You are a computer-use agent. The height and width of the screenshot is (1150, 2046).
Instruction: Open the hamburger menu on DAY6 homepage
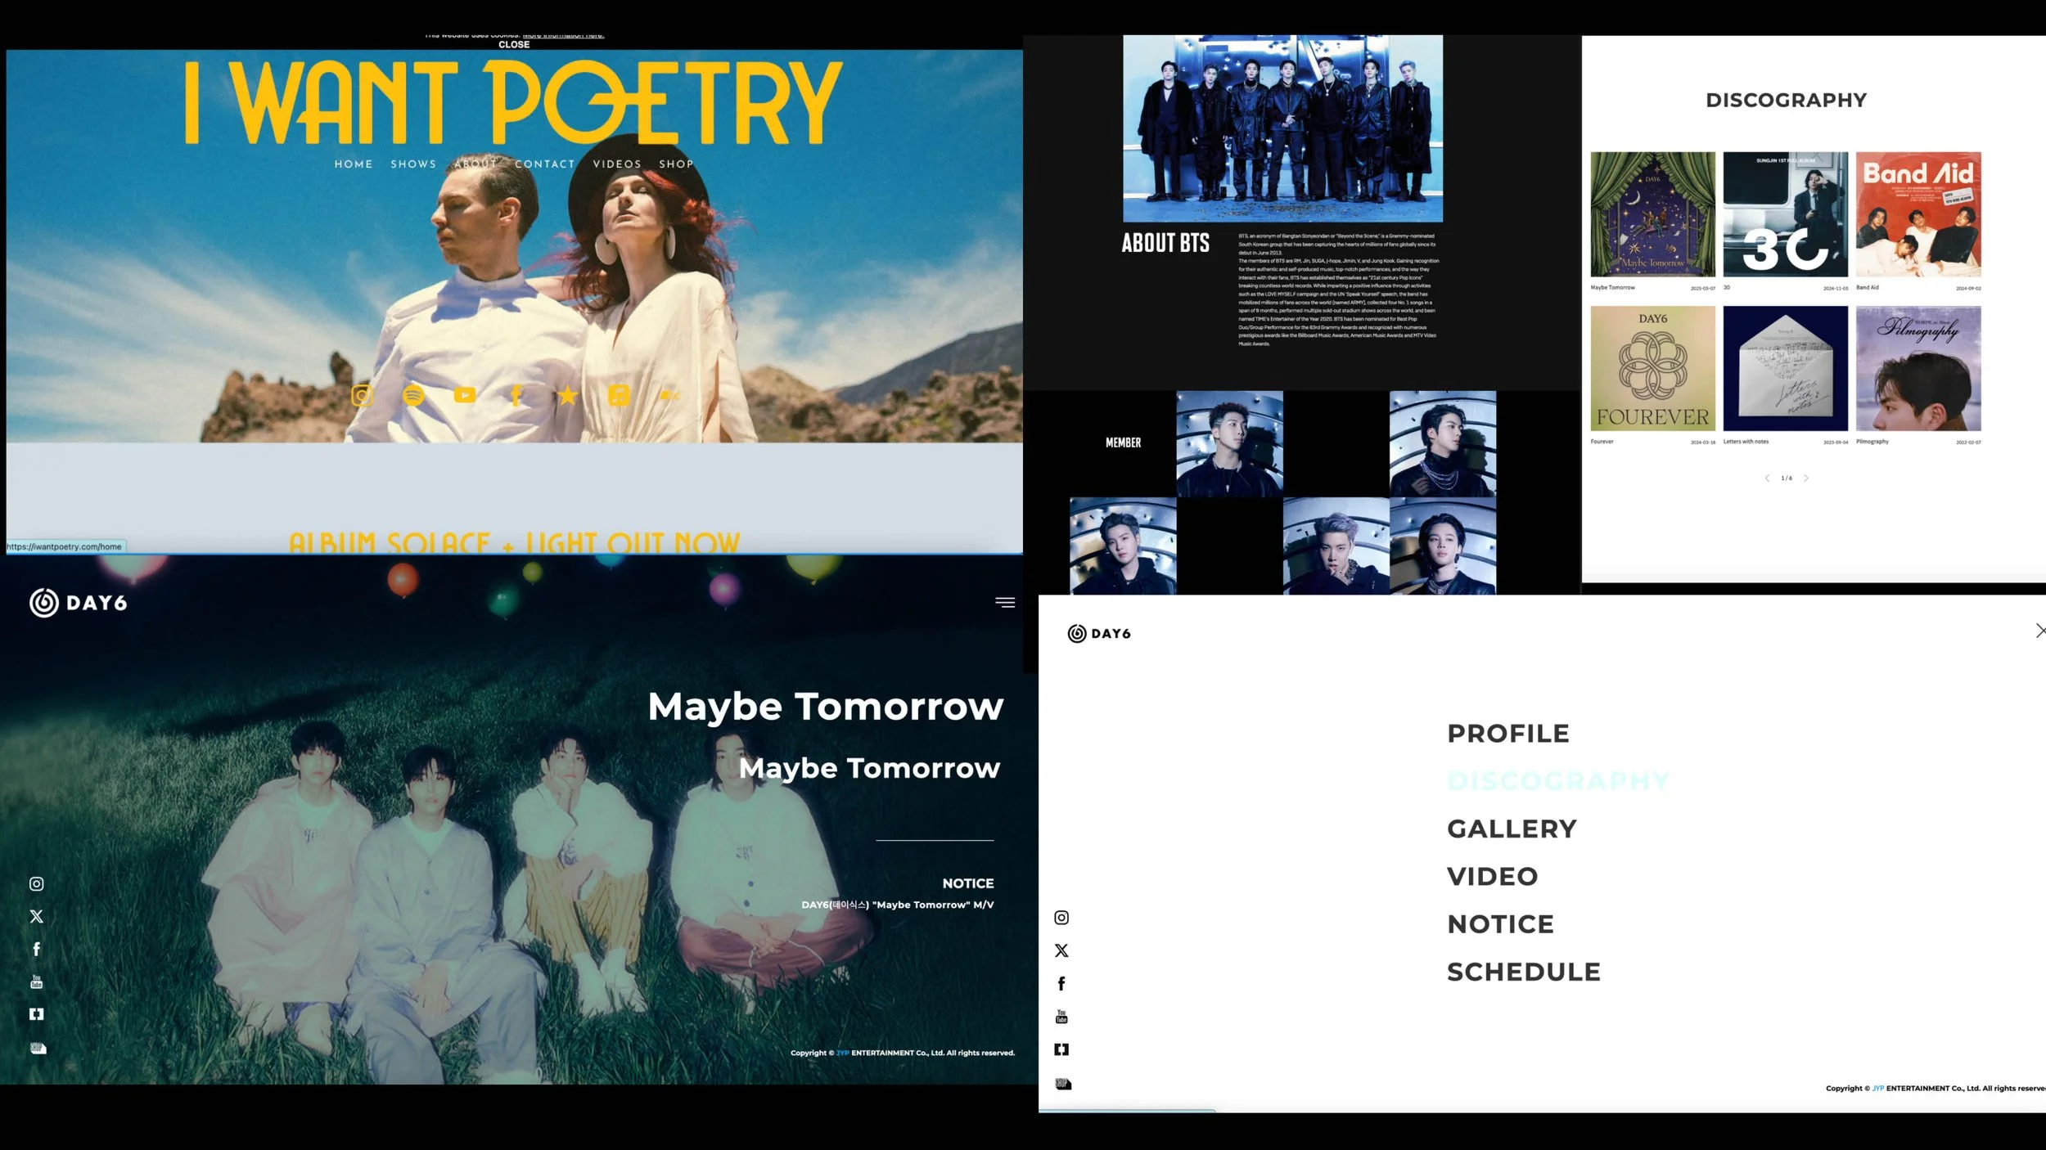click(x=1005, y=603)
